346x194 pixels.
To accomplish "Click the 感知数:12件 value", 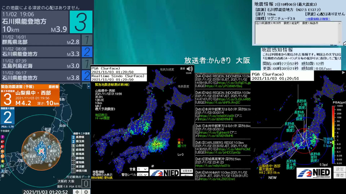I will tap(312, 64).
